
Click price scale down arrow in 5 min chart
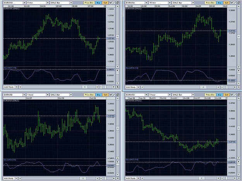[x=117, y=67]
